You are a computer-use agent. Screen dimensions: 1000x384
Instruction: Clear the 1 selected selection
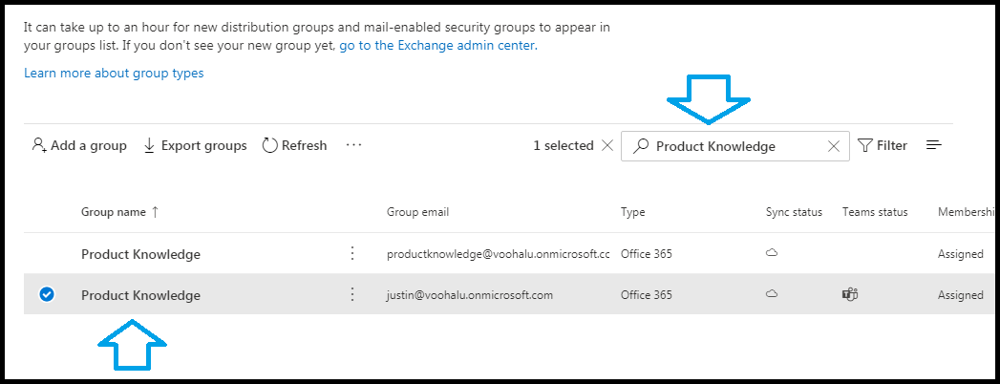pos(607,145)
